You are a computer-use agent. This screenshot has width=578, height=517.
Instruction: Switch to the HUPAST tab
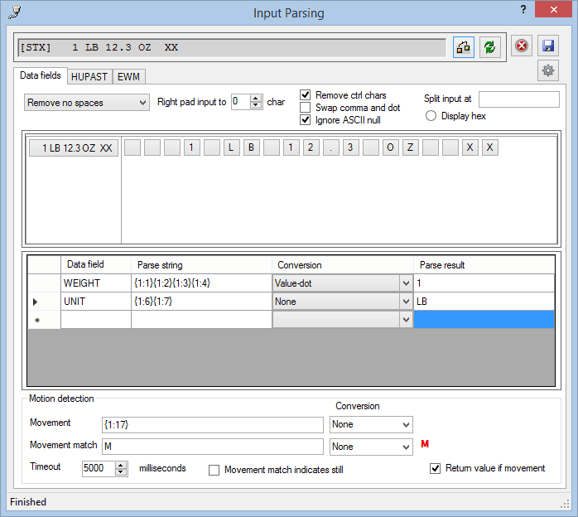(x=89, y=77)
